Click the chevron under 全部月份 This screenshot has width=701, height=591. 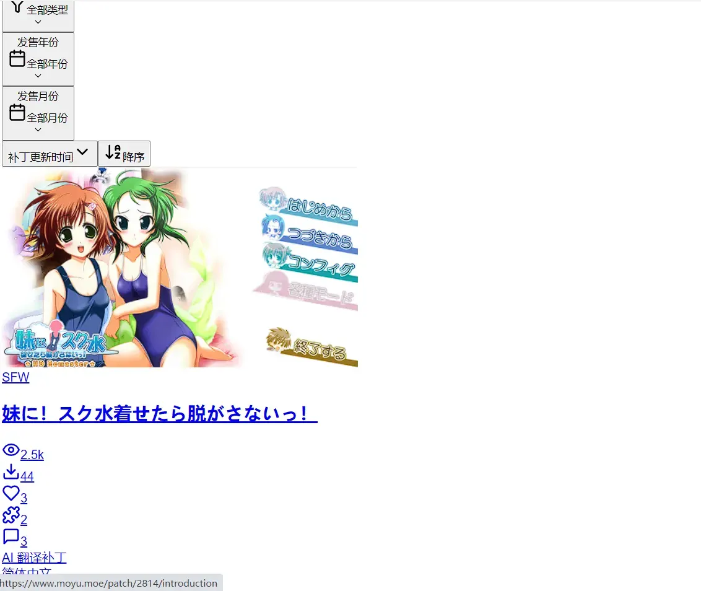38,129
